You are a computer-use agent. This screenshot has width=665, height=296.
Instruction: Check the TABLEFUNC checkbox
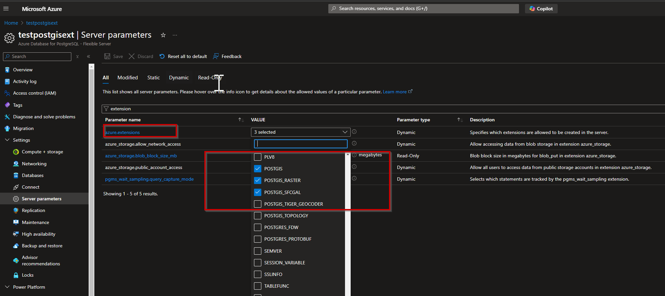258,286
